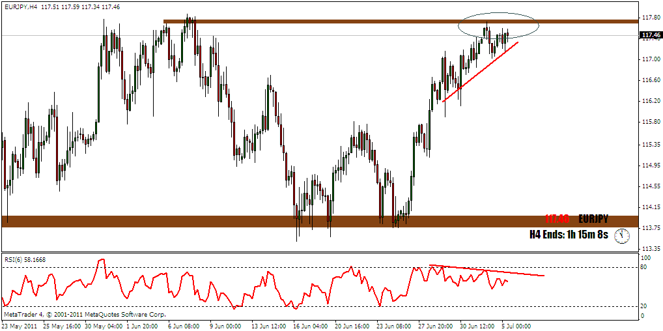Click the 115.35 price axis label

click(x=651, y=145)
